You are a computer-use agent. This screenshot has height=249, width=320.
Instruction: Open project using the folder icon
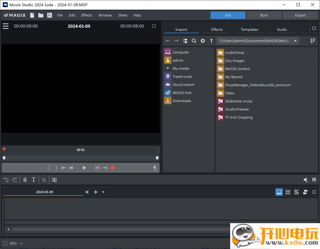41,15
